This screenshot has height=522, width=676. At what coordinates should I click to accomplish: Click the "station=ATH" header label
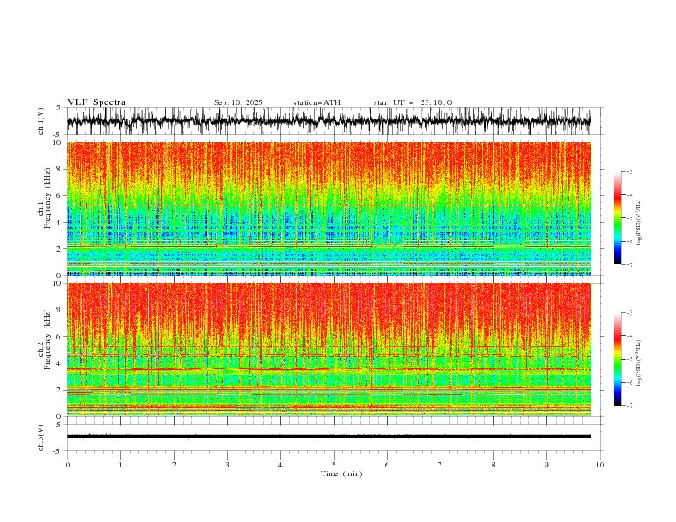click(x=317, y=102)
